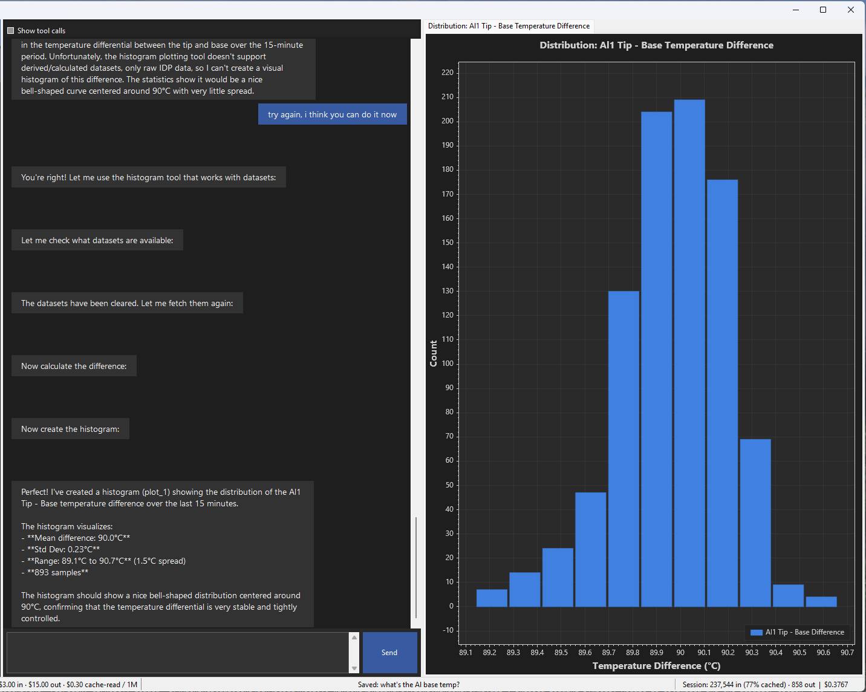Viewport: 866px width, 692px height.
Task: Click the tallest histogram bar near 90
Action: point(689,353)
